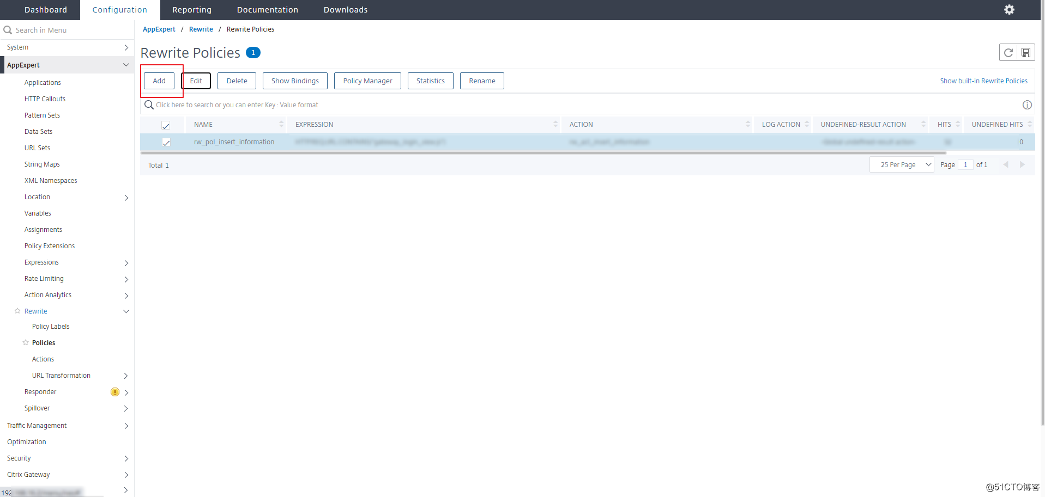Viewport: 1045px width, 497px height.
Task: Click the AppExpert breadcrumb link
Action: coord(159,29)
